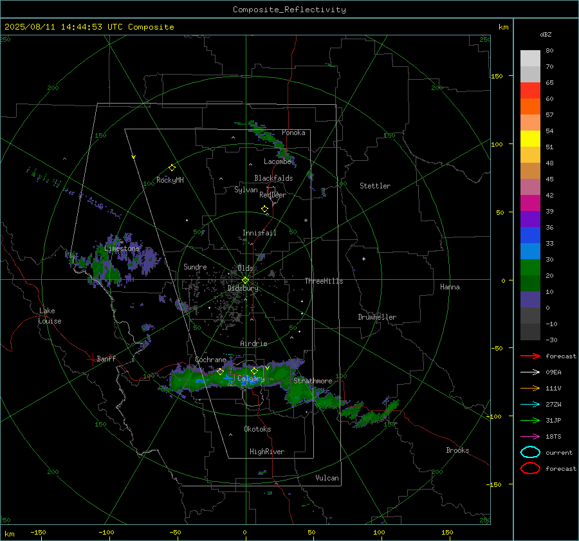
Task: Click the HighRiver label
Action: pos(267,452)
